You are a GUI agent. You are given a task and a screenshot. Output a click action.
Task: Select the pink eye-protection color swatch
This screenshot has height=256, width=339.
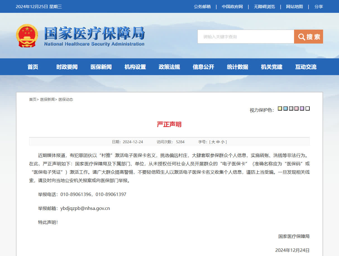(x=297, y=108)
